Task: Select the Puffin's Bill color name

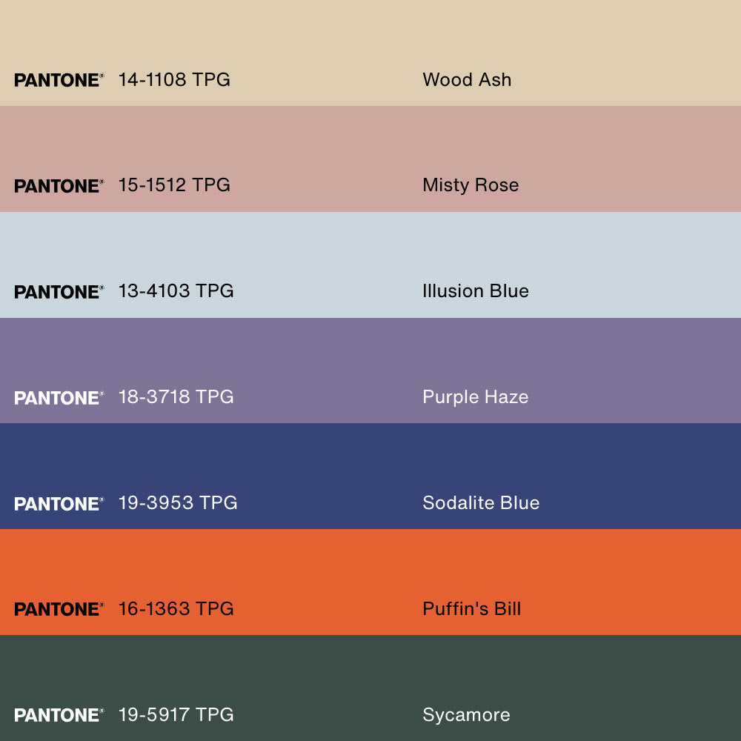Action: click(x=471, y=609)
